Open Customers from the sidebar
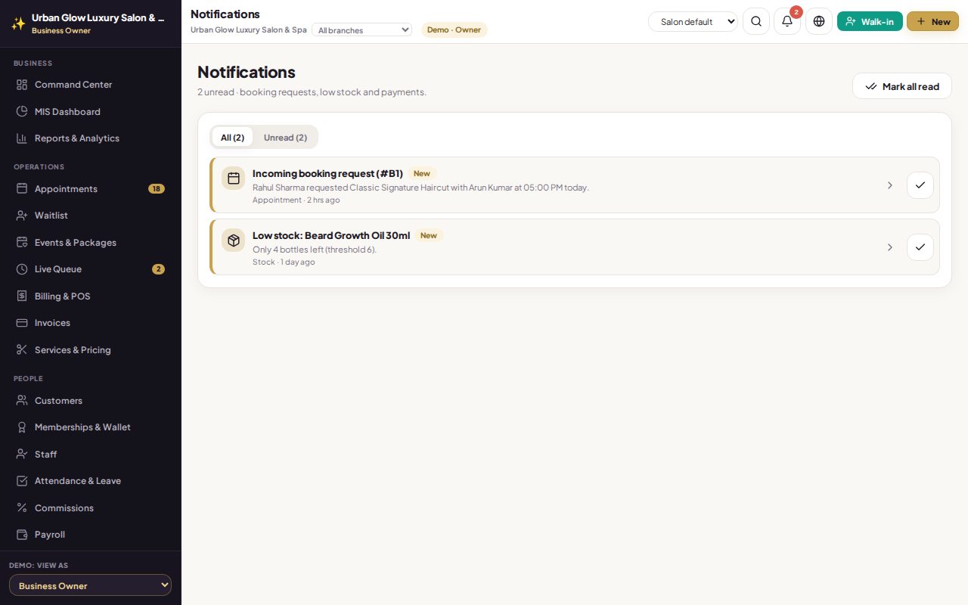Image resolution: width=968 pixels, height=605 pixels. pyautogui.click(x=91, y=400)
